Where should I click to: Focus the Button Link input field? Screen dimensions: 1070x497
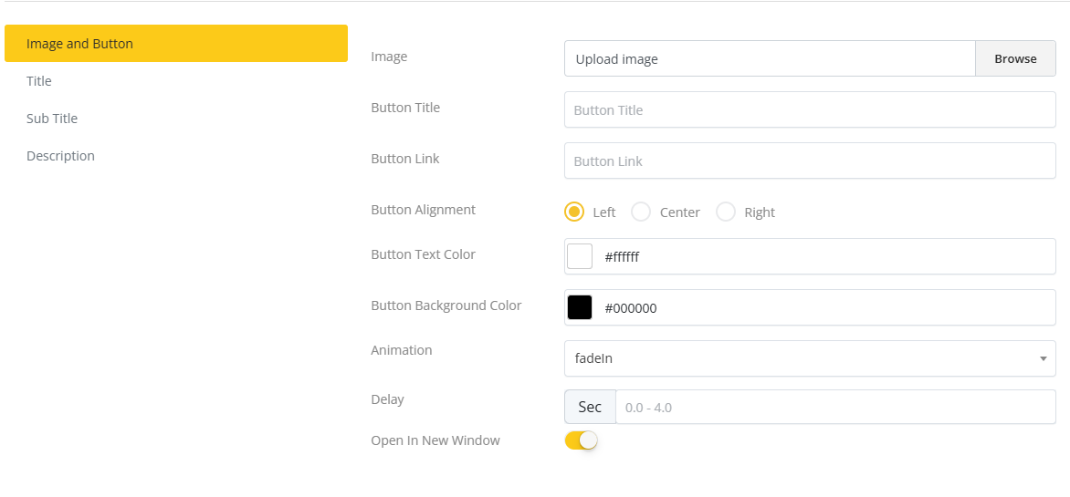pos(810,160)
